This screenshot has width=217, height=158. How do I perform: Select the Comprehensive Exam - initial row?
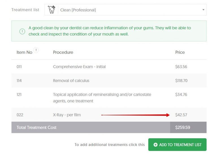coord(79,67)
